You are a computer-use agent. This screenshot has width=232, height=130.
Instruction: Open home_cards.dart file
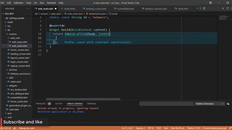coord(19,102)
